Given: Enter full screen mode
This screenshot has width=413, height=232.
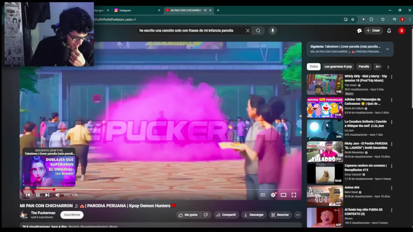Looking at the screenshot, I should coord(294,195).
